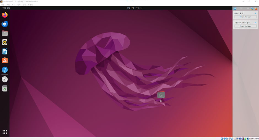Open the clock showing 7월 17일 17:21
The width and height of the screenshot is (259, 140).
[x=134, y=8]
